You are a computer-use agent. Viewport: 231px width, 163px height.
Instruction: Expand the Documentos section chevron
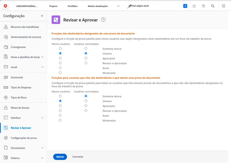[x=43, y=148]
